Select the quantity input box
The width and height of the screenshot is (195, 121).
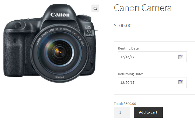tap(122, 112)
